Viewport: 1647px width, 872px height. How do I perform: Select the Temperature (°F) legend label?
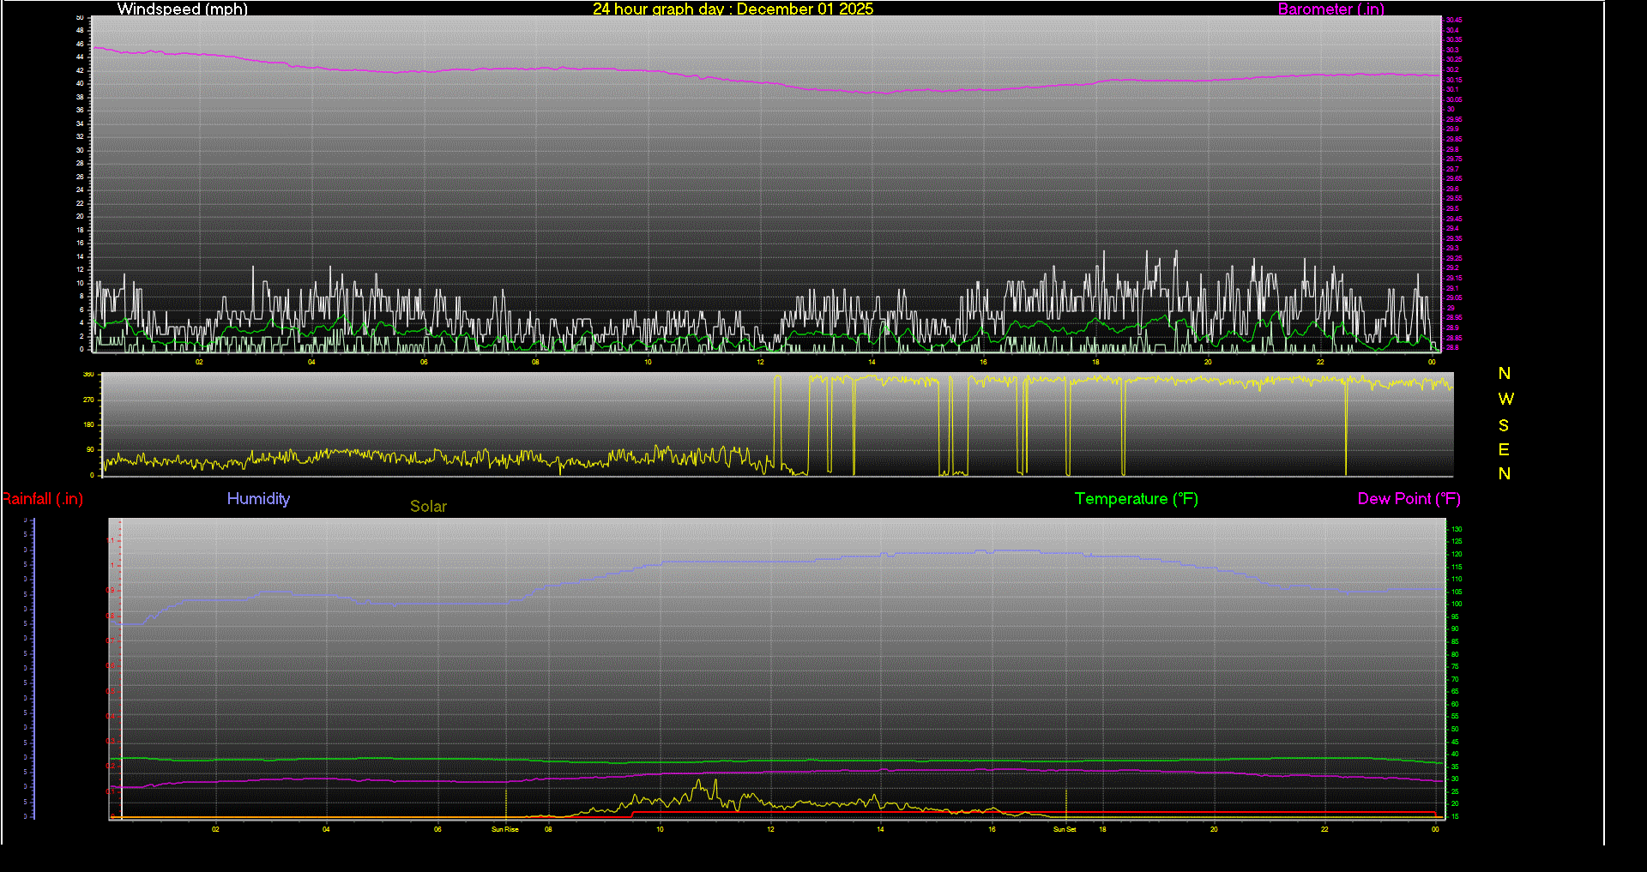coord(1136,498)
